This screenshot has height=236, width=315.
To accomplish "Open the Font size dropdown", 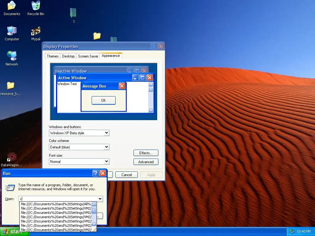I will point(106,161).
